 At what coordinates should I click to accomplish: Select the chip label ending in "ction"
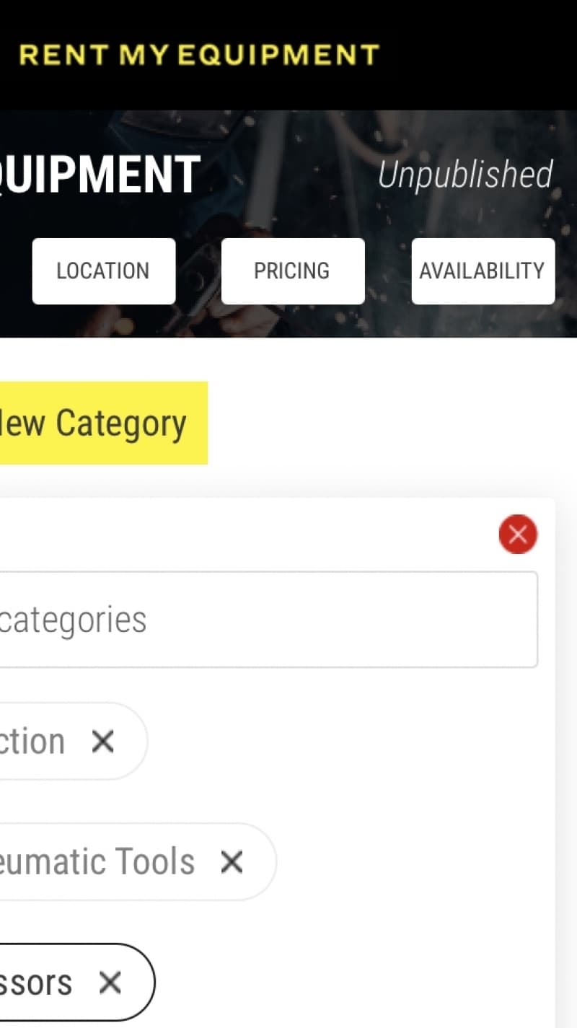click(x=32, y=741)
